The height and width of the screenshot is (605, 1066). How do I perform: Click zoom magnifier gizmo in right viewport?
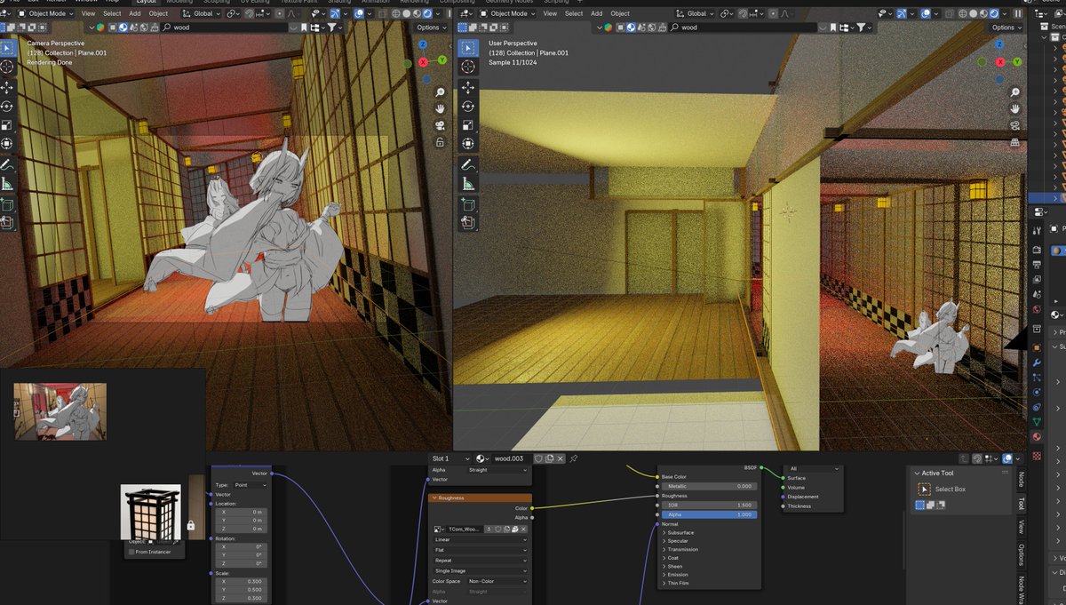pos(1015,92)
